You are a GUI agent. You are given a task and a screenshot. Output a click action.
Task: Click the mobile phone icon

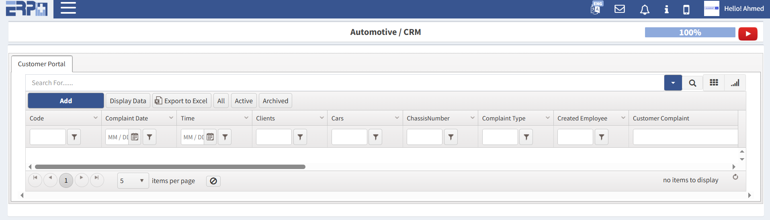tap(686, 9)
